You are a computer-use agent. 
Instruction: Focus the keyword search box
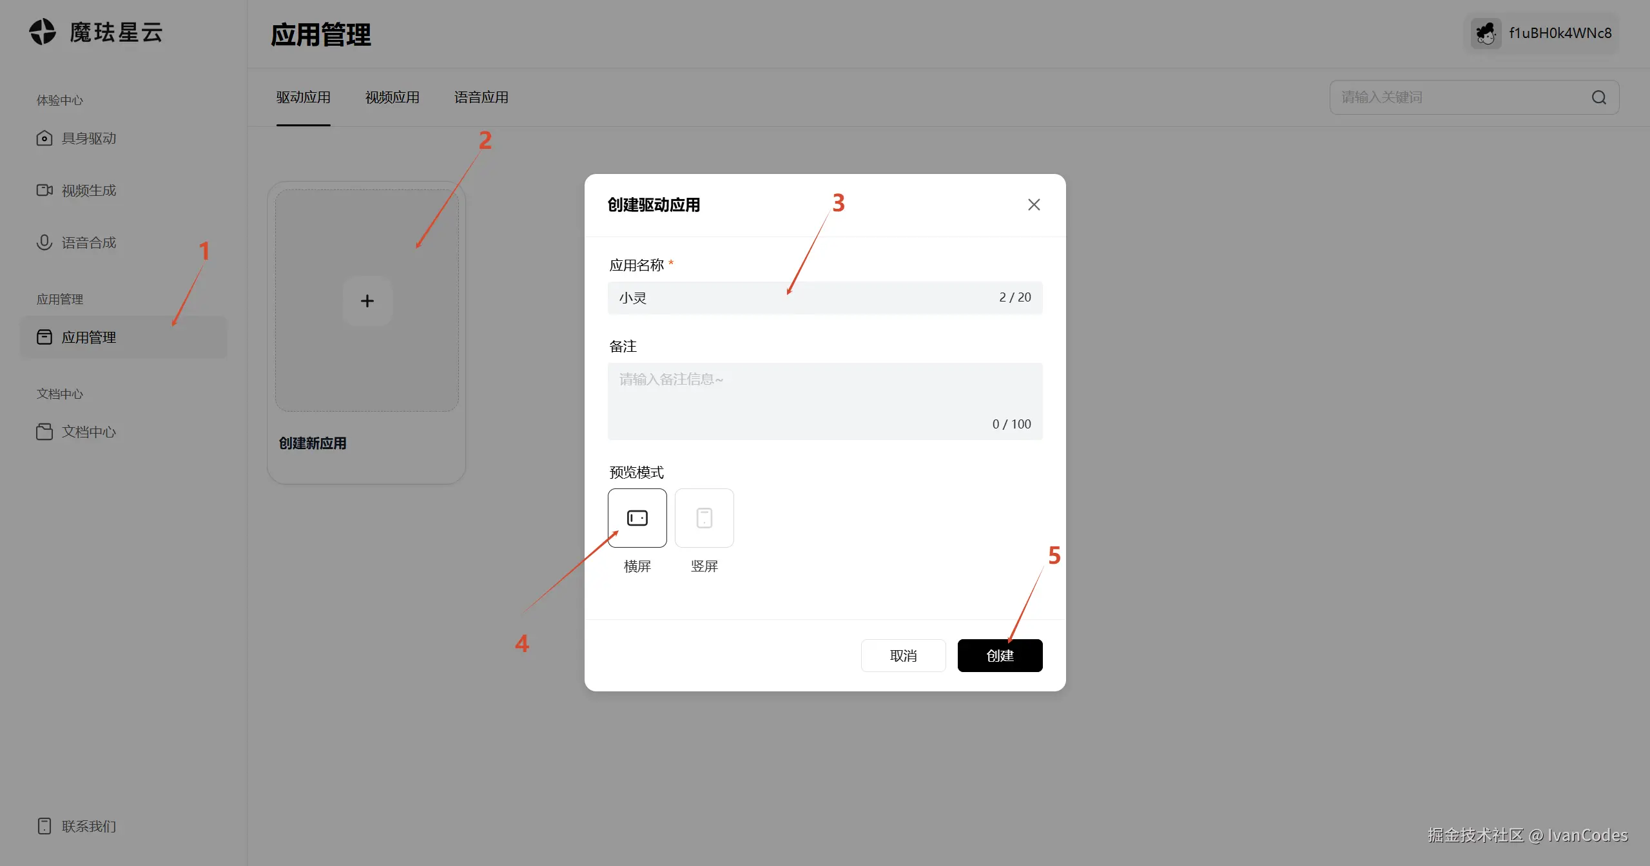pos(1475,97)
